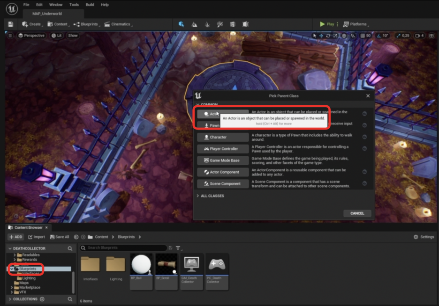This screenshot has height=306, width=439.
Task: Choose Character as parent class
Action: 223,137
